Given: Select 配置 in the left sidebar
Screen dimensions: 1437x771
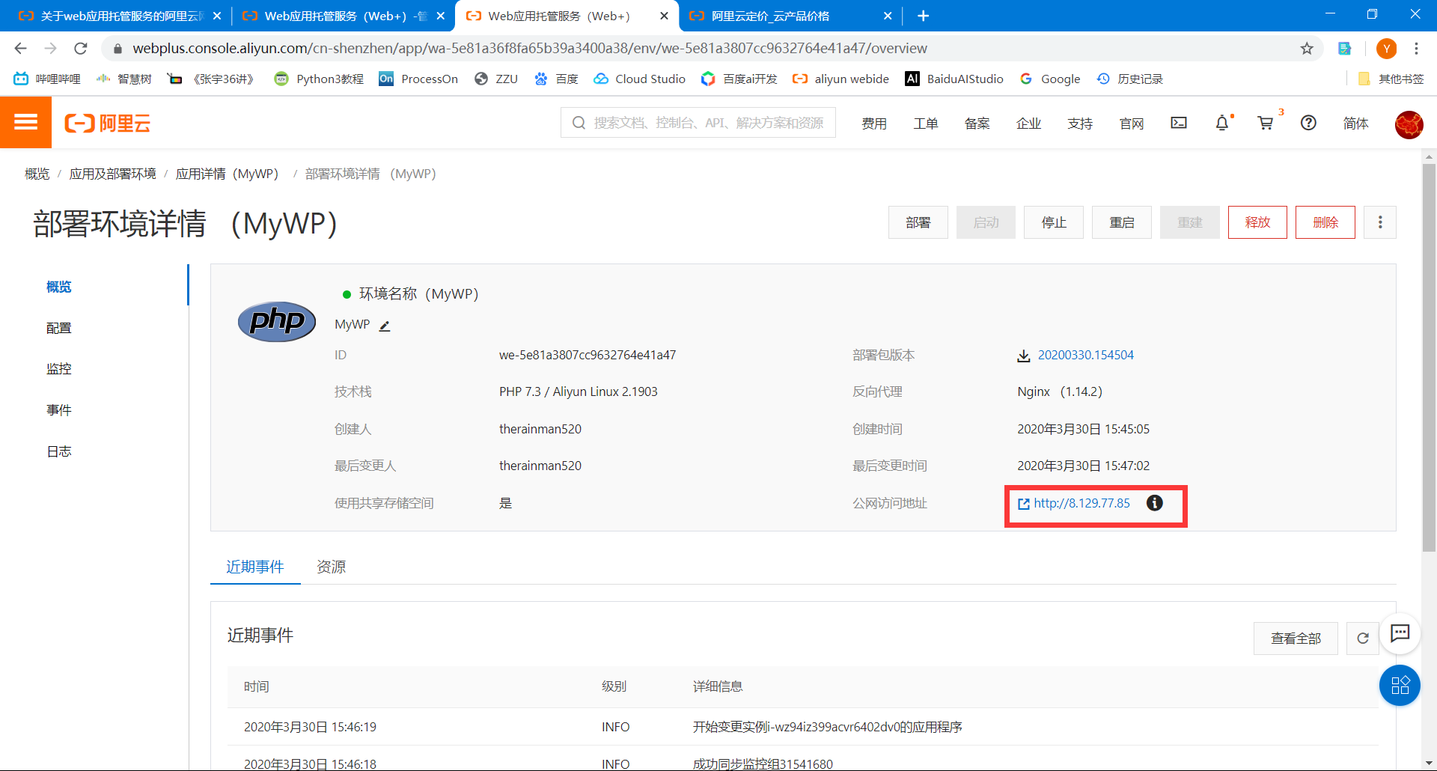Looking at the screenshot, I should click(x=59, y=328).
